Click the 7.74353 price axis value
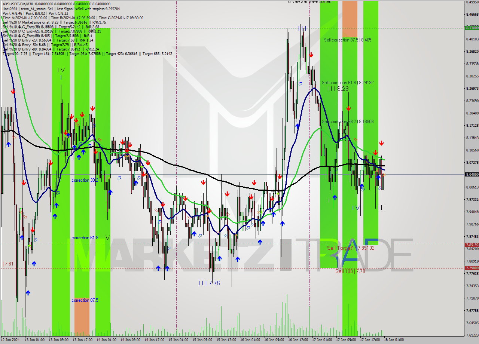The width and height of the screenshot is (479, 344). tap(472, 286)
